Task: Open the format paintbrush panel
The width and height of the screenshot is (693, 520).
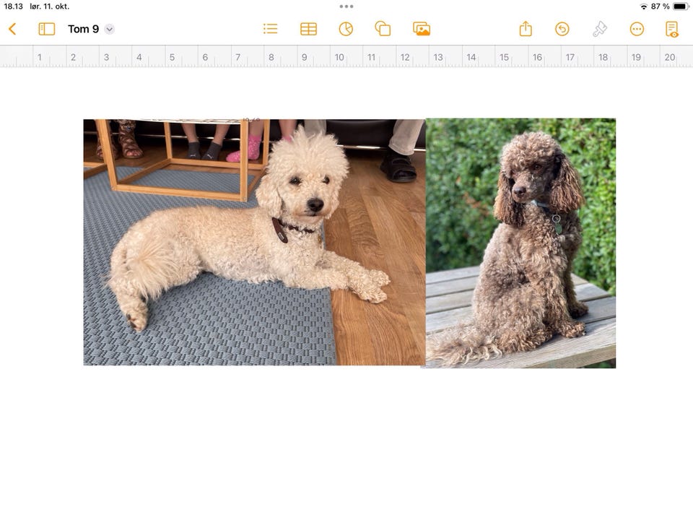Action: click(599, 29)
